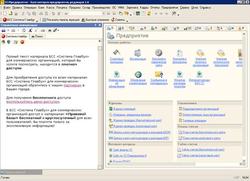Open dropdown of pen icon in help toolbar
This screenshot has width=250, height=181.
58,30
